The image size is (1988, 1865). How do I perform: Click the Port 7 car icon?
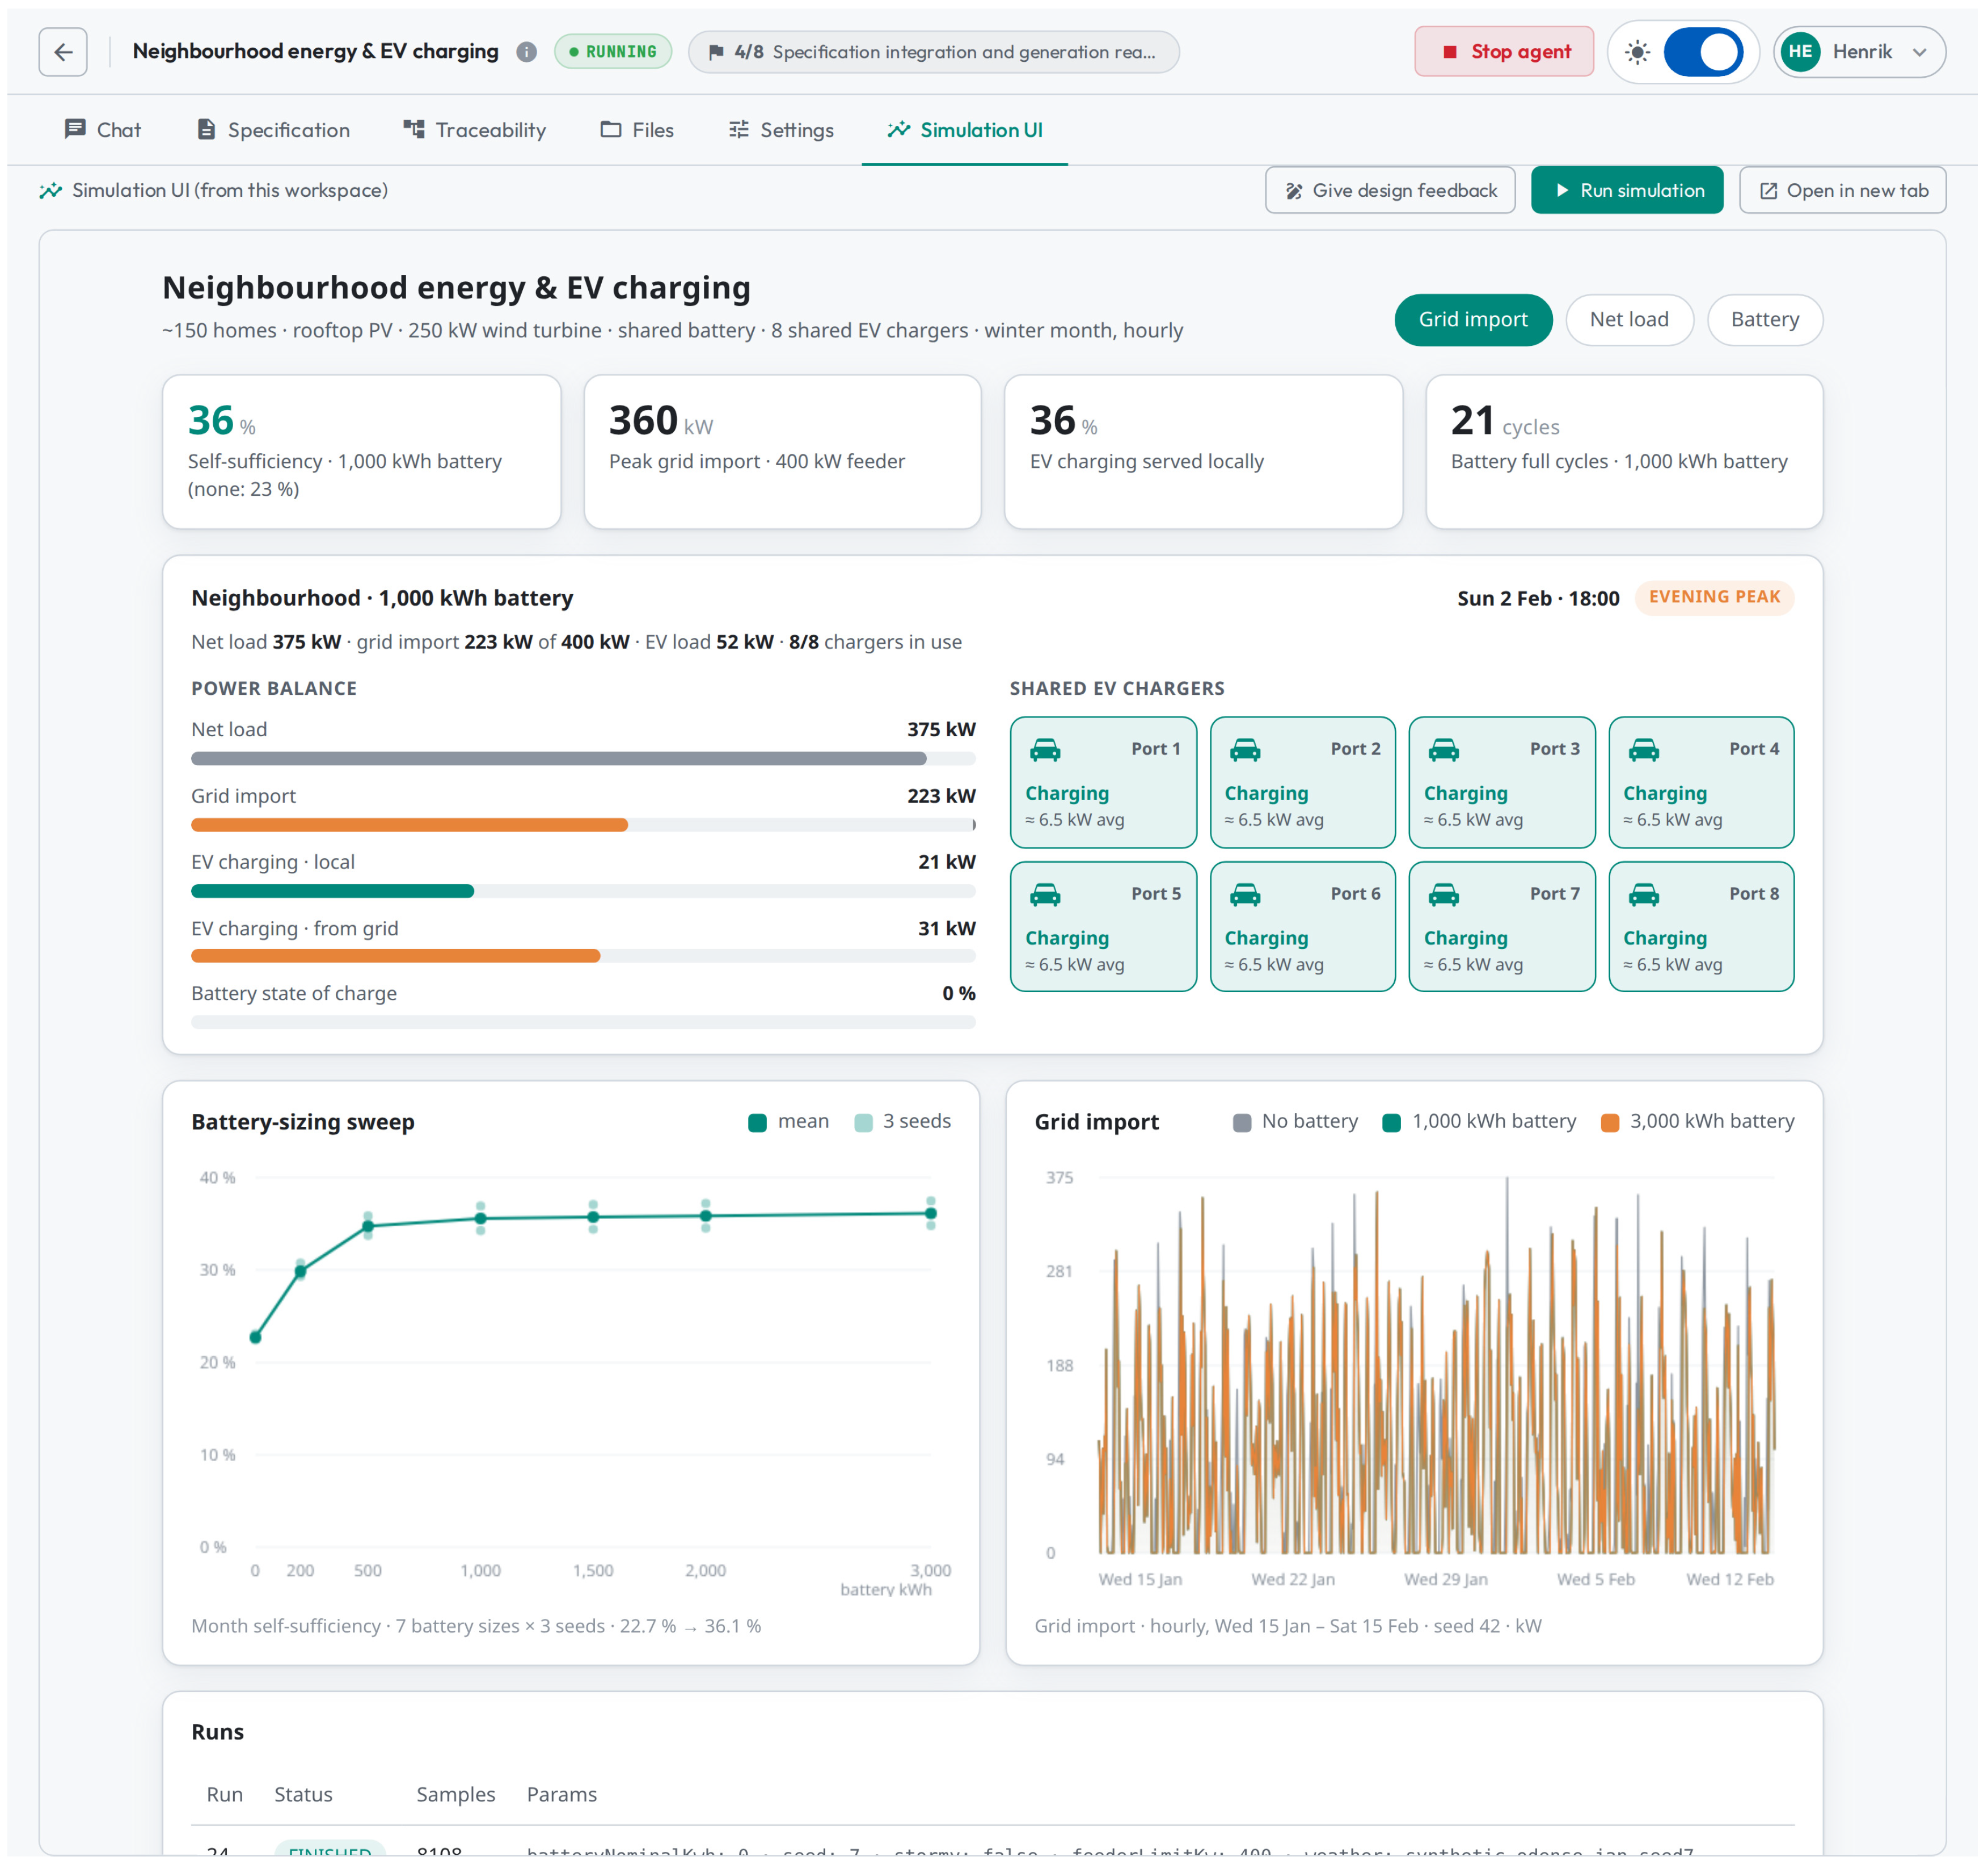(1444, 895)
